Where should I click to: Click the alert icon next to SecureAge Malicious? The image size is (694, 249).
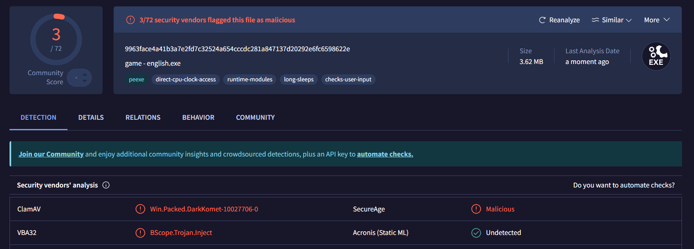476,209
